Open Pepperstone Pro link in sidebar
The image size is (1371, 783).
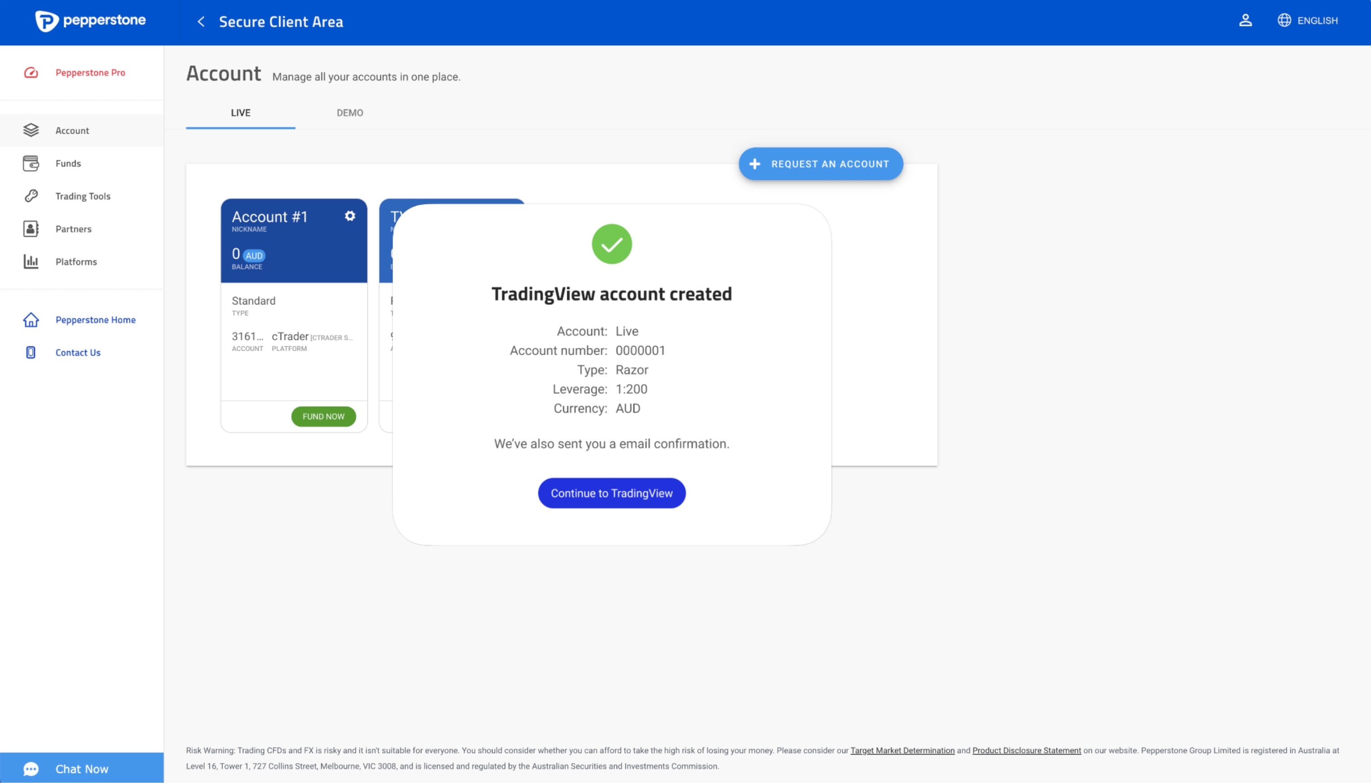point(90,72)
